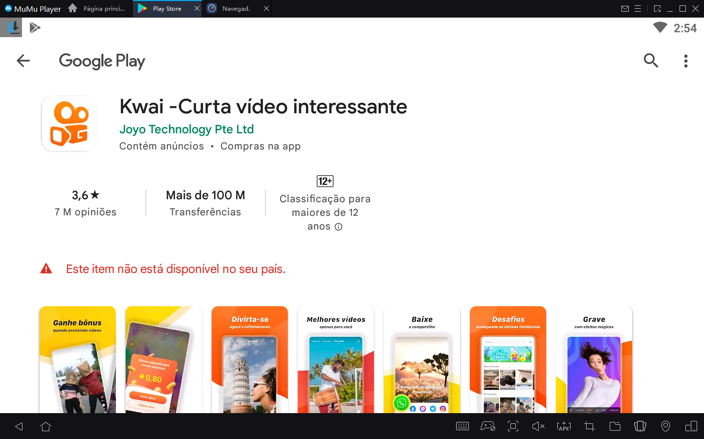Screen dimensions: 704x439
Task: Open gamepad key mapping settings
Action: 487,426
